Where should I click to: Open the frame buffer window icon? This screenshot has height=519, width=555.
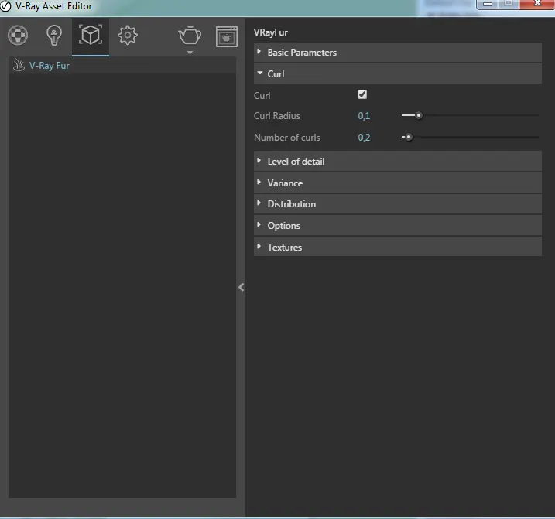coord(226,36)
